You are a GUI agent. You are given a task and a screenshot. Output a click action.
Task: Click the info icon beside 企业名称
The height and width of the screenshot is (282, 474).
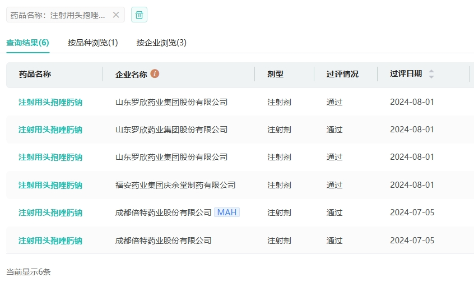click(155, 74)
